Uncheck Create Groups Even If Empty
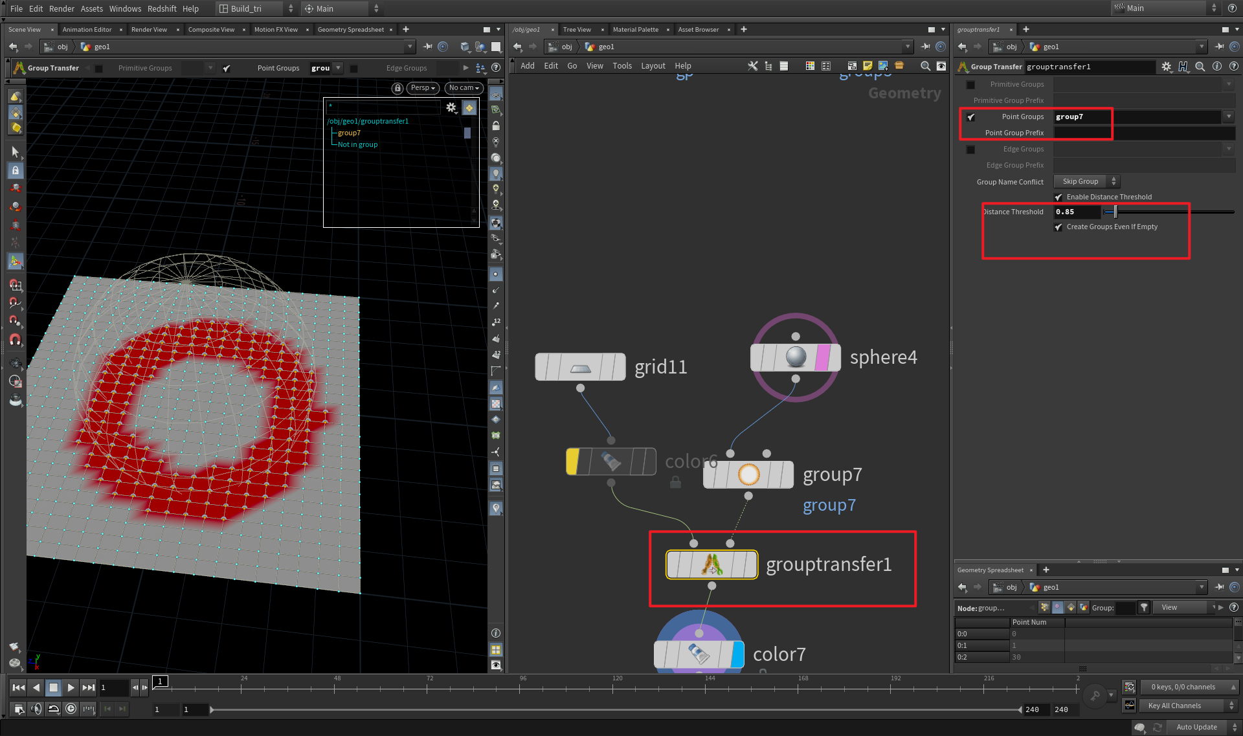The image size is (1243, 736). click(1059, 227)
